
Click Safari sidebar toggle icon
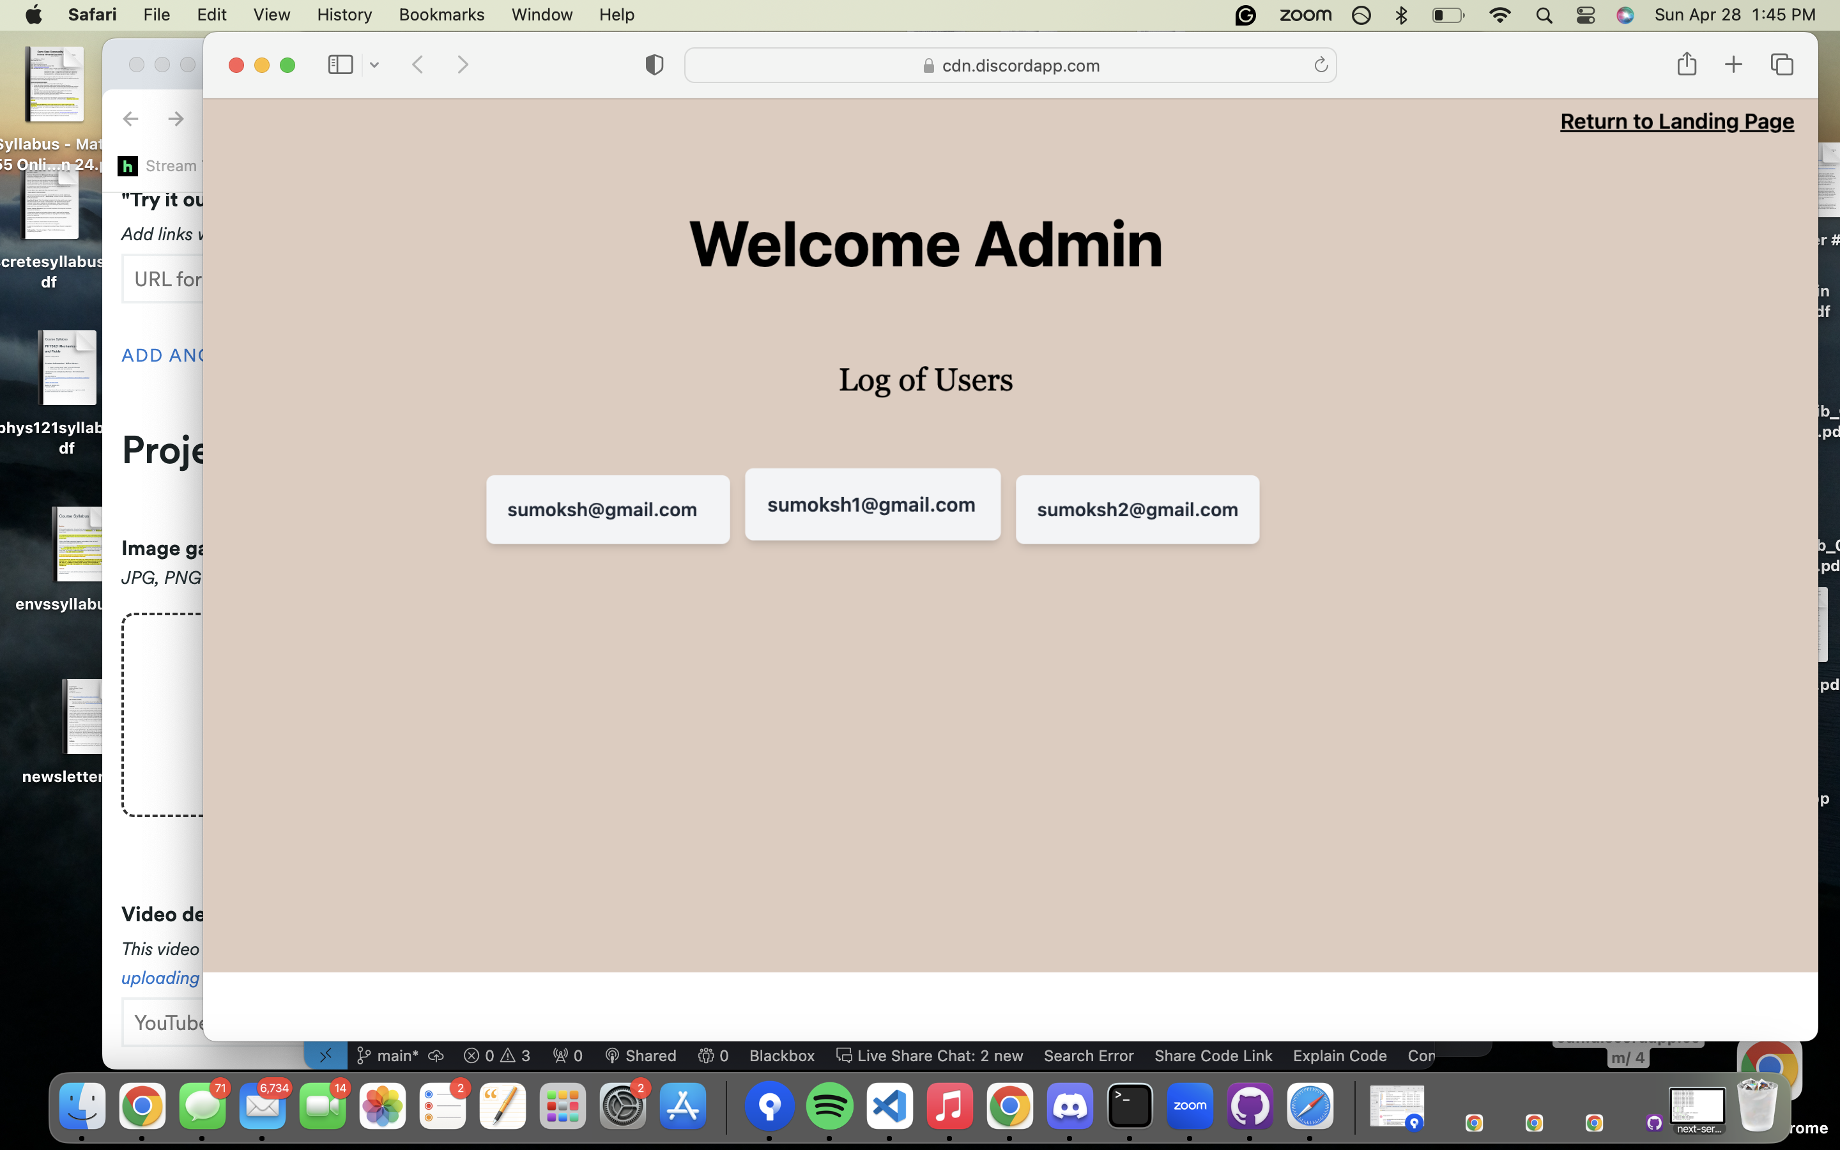[x=340, y=65]
